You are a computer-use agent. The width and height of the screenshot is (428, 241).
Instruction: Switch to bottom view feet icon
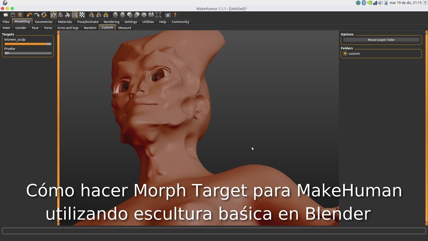[151, 15]
